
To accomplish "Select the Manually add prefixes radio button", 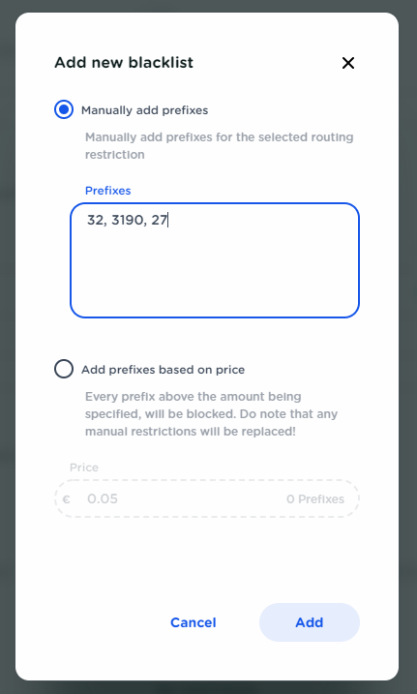I will [64, 109].
